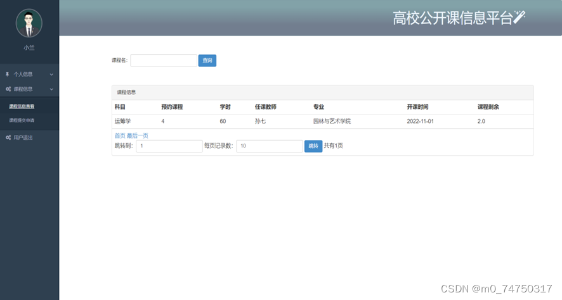This screenshot has height=300, width=562.
Task: Click the username 小兰 under the avatar
Action: [29, 47]
